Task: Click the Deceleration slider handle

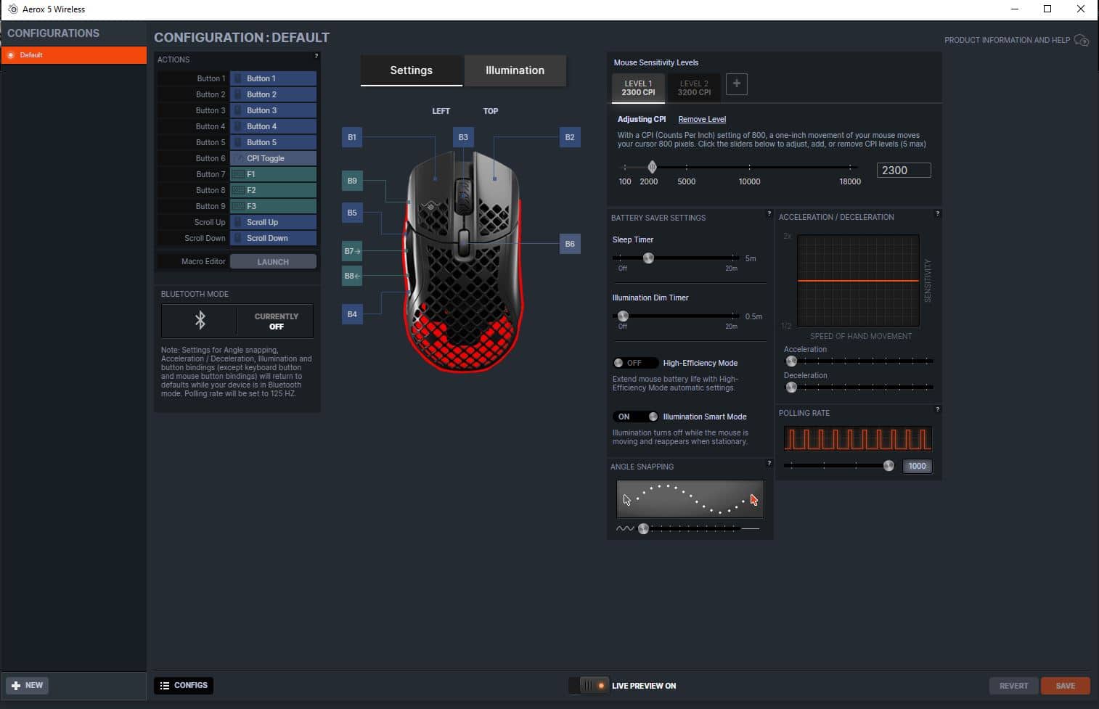Action: coord(791,387)
